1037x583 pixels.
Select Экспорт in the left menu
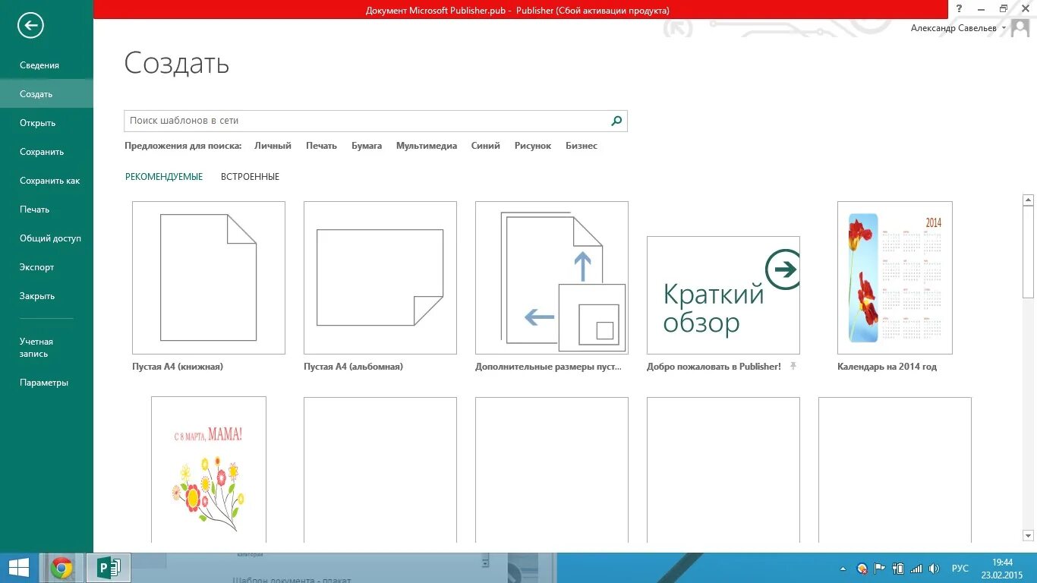[46, 267]
